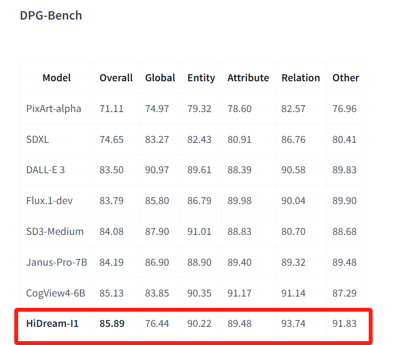Image resolution: width=403 pixels, height=345 pixels.
Task: Click the Model column header
Action: pyautogui.click(x=56, y=78)
